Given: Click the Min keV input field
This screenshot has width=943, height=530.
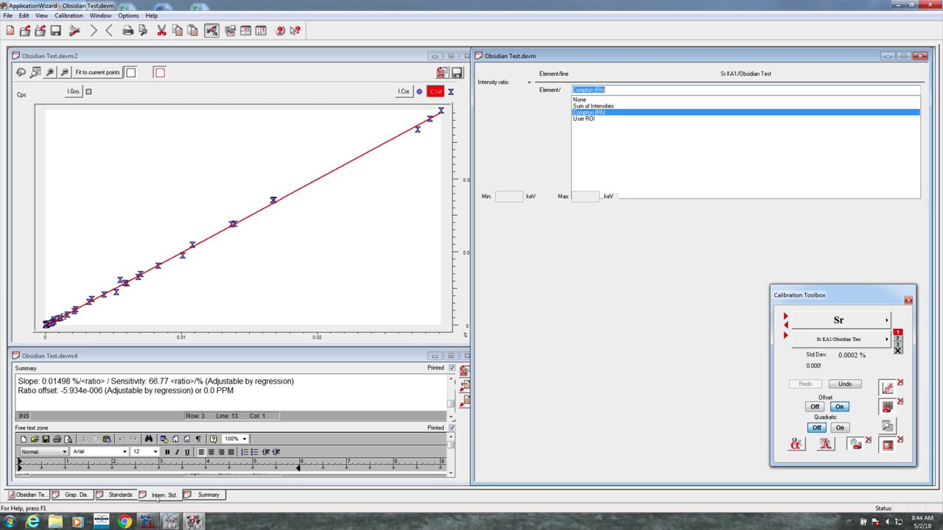Looking at the screenshot, I should 509,197.
